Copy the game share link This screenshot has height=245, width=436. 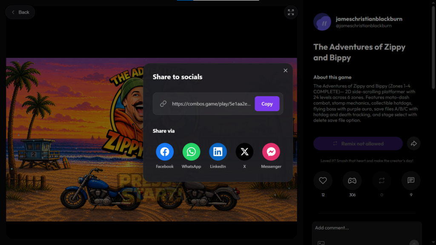(x=267, y=104)
